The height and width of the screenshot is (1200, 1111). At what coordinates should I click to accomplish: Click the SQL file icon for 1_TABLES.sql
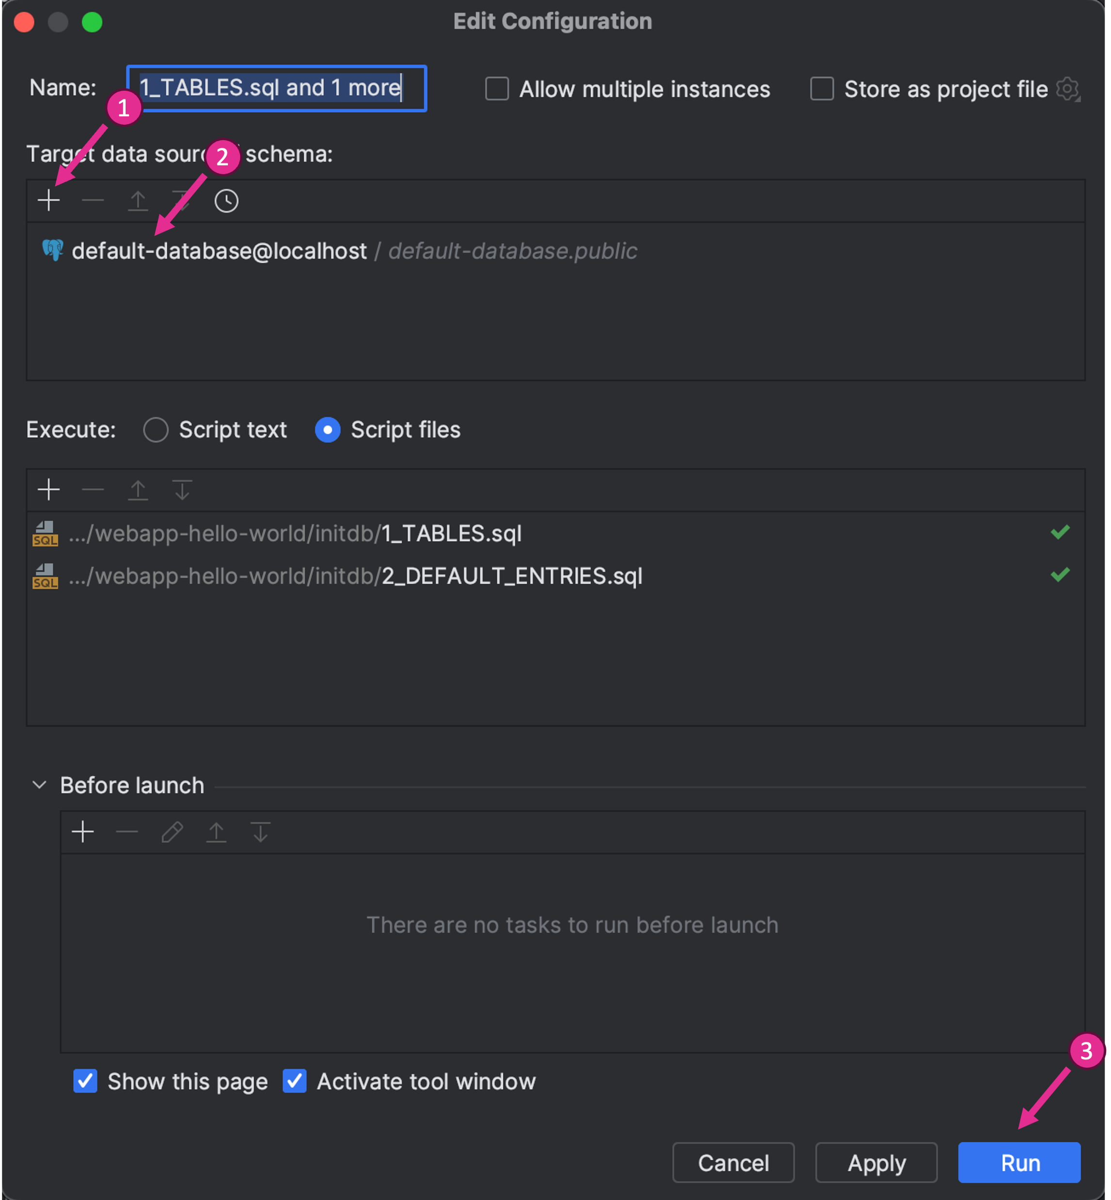point(46,533)
